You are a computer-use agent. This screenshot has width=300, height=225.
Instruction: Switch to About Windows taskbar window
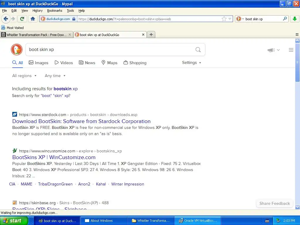[x=103, y=221]
